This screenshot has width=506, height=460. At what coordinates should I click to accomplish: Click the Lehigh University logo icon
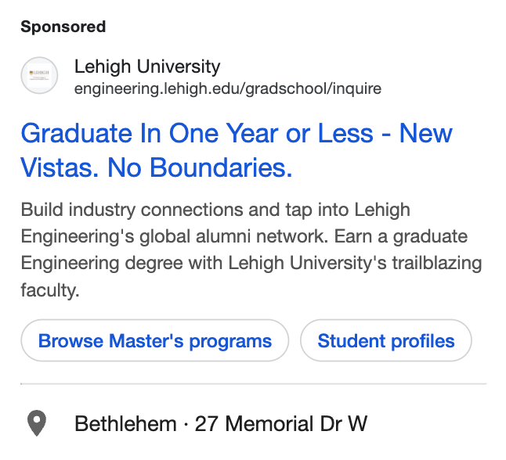39,76
